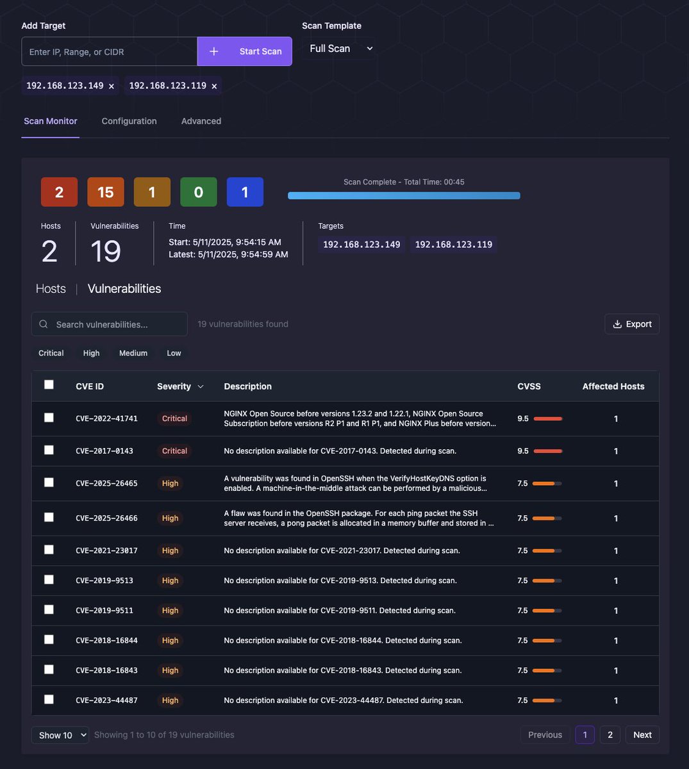Check the box for CVE-2025-26465
Viewport: 689px width, 769px height.
point(49,482)
